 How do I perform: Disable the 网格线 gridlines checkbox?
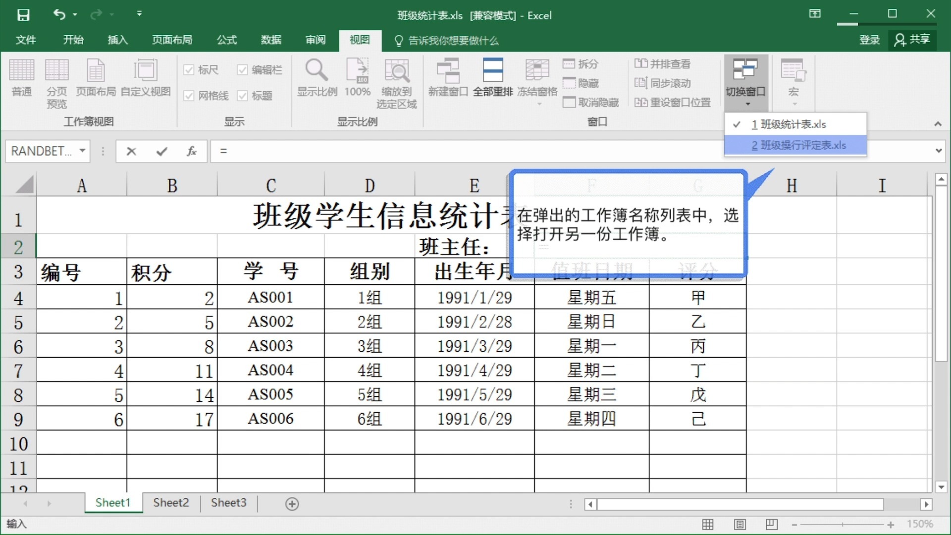click(x=189, y=96)
